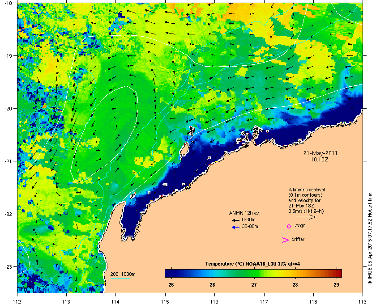The image size is (376, 304).
Task: Click the longitude axis label 114
Action: 115,302
